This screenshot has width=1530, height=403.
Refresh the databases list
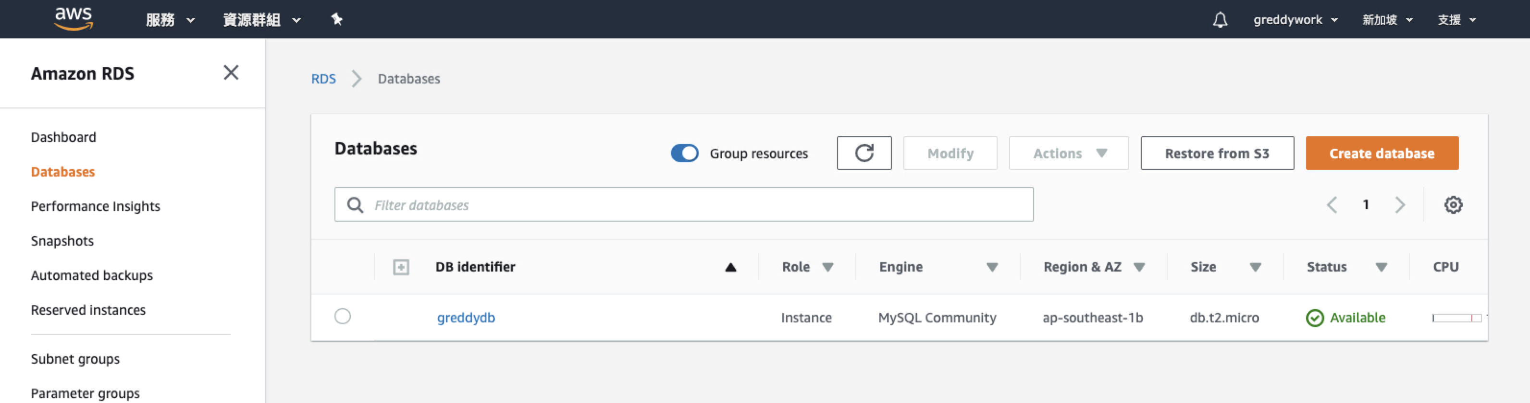[864, 154]
